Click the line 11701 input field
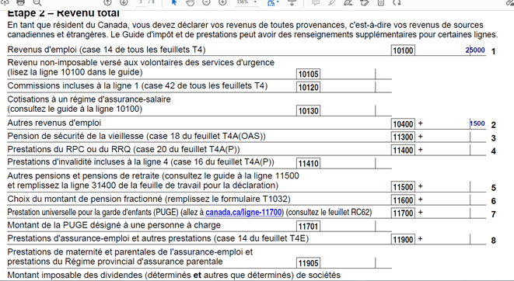Image resolution: width=514 pixels, height=281 pixels. [355, 226]
